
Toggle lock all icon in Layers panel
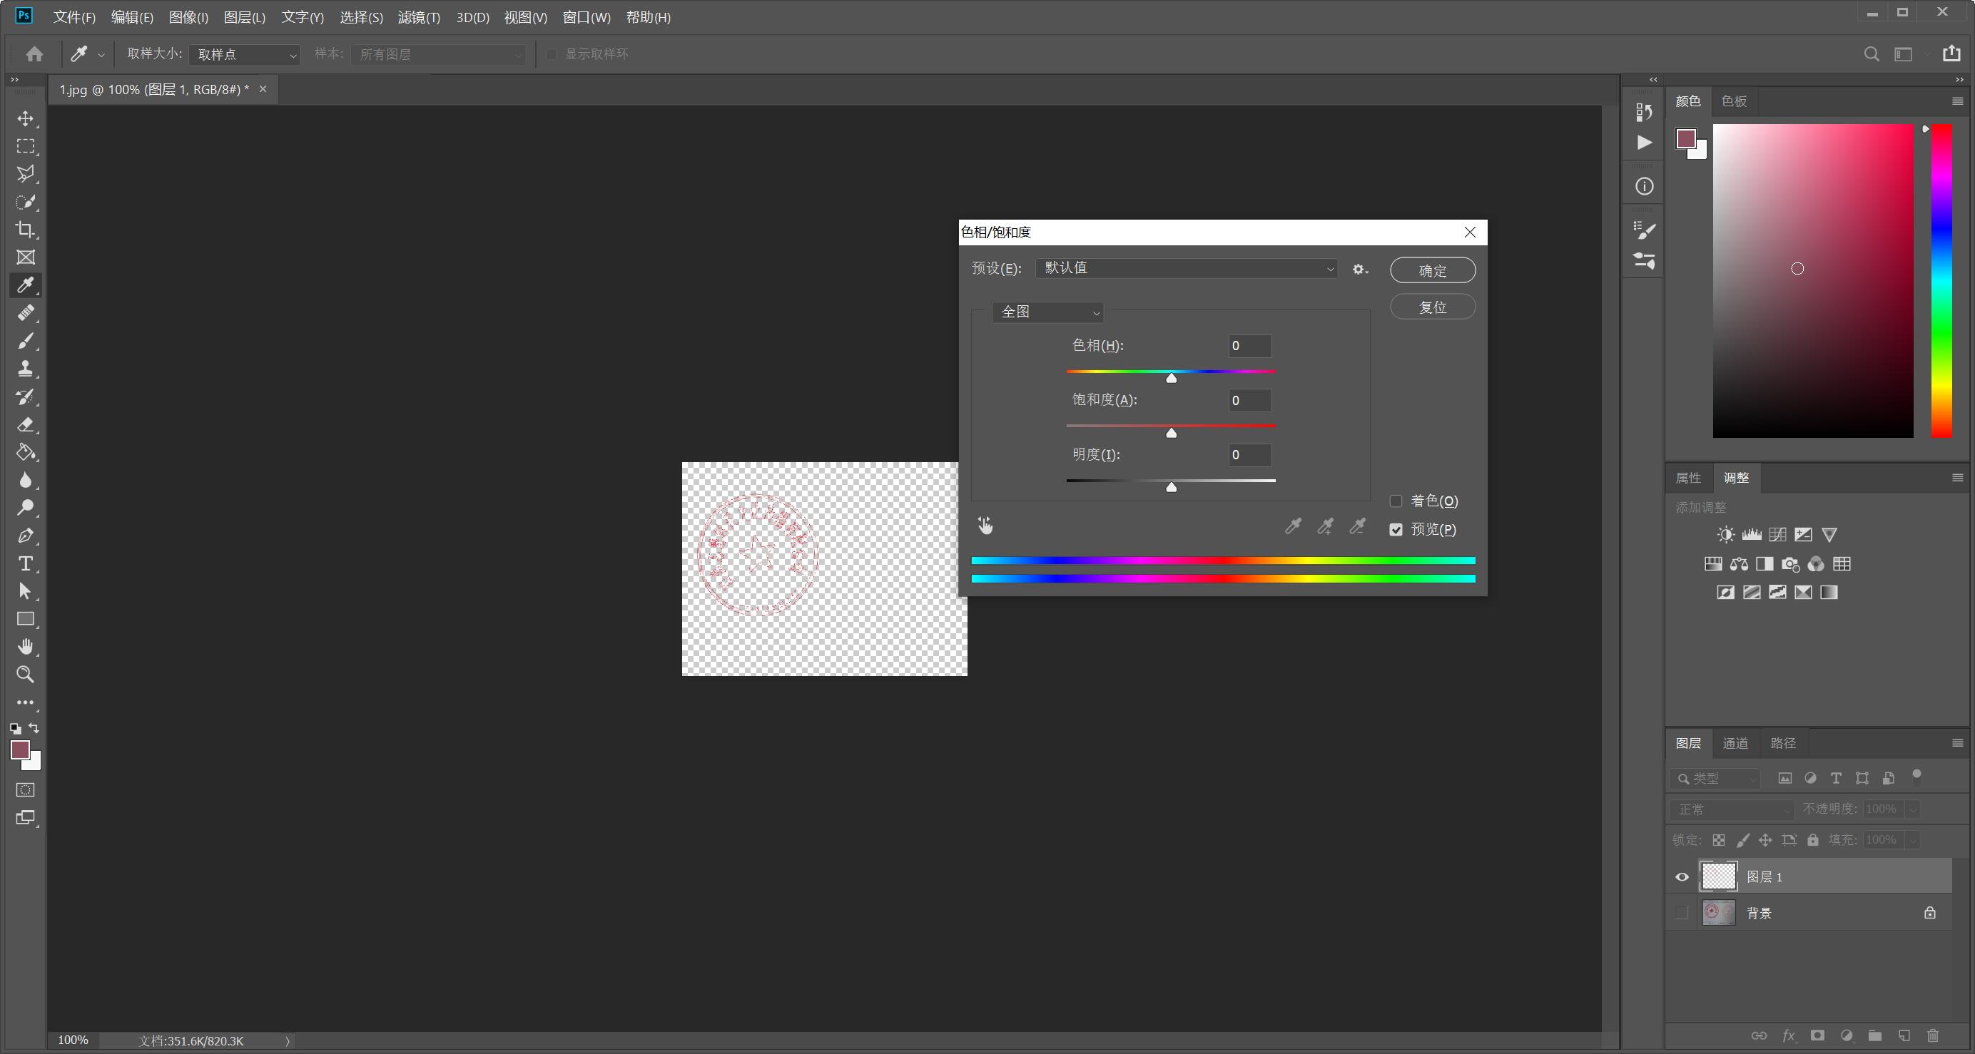click(x=1812, y=840)
